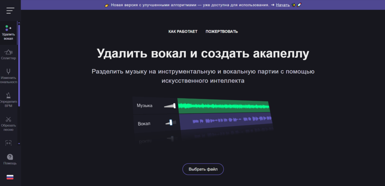This screenshot has height=186, width=385.
Task: Open the КАК РАБОТАЕТ menu item
Action: (183, 31)
